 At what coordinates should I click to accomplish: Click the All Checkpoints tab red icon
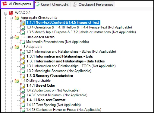point(5,4)
